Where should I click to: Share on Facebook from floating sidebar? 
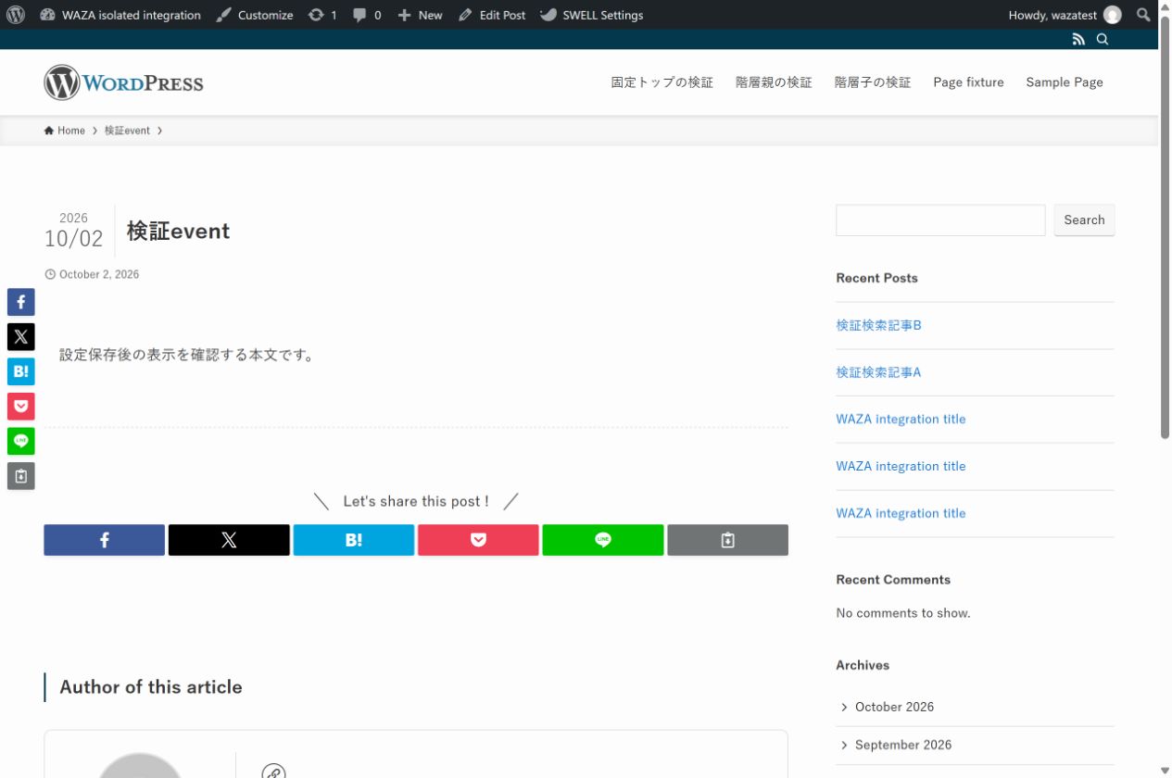(21, 302)
